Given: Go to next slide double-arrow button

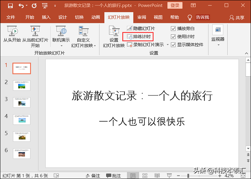Looking at the screenshot, I should (x=248, y=160).
